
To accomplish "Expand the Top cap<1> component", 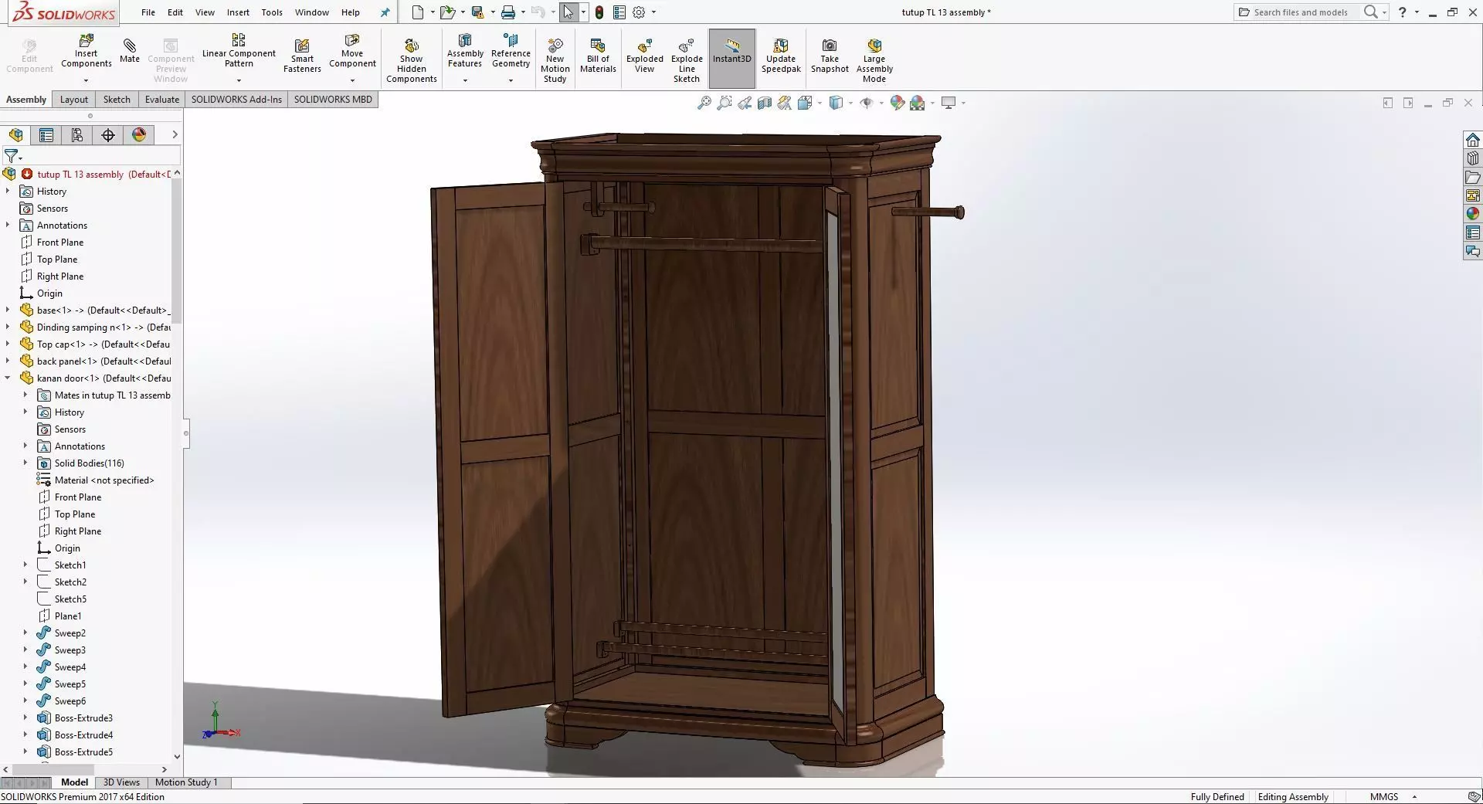I will pos(8,344).
